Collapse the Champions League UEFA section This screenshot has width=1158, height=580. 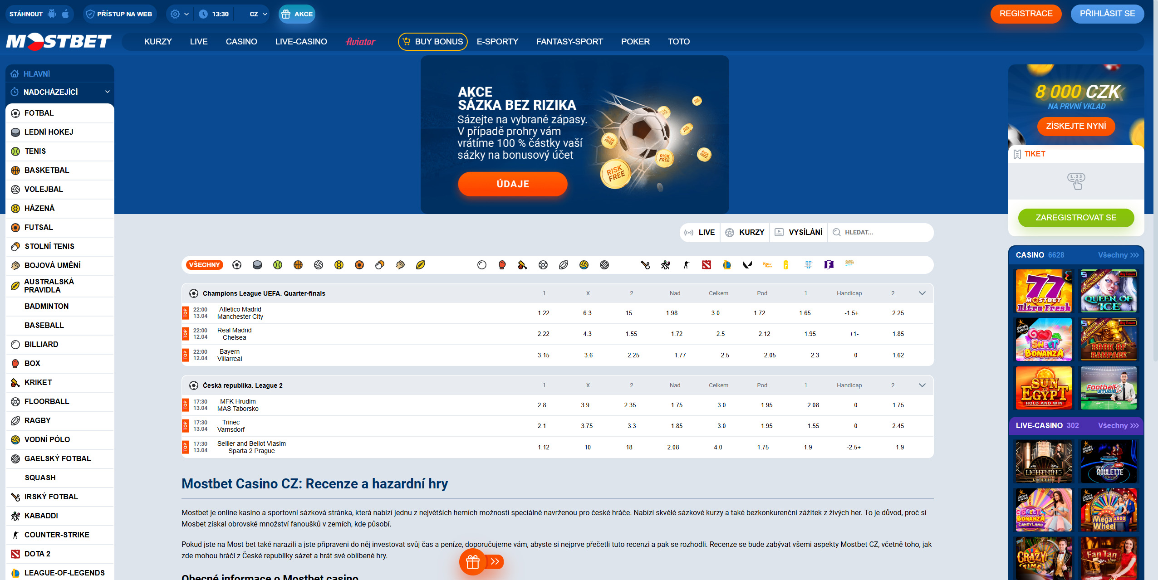(x=922, y=293)
